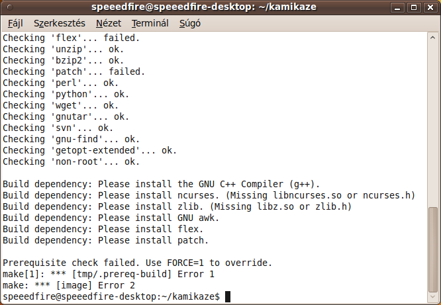Click the scrollbar down arrow
This screenshot has width=441, height=305.
(x=433, y=297)
